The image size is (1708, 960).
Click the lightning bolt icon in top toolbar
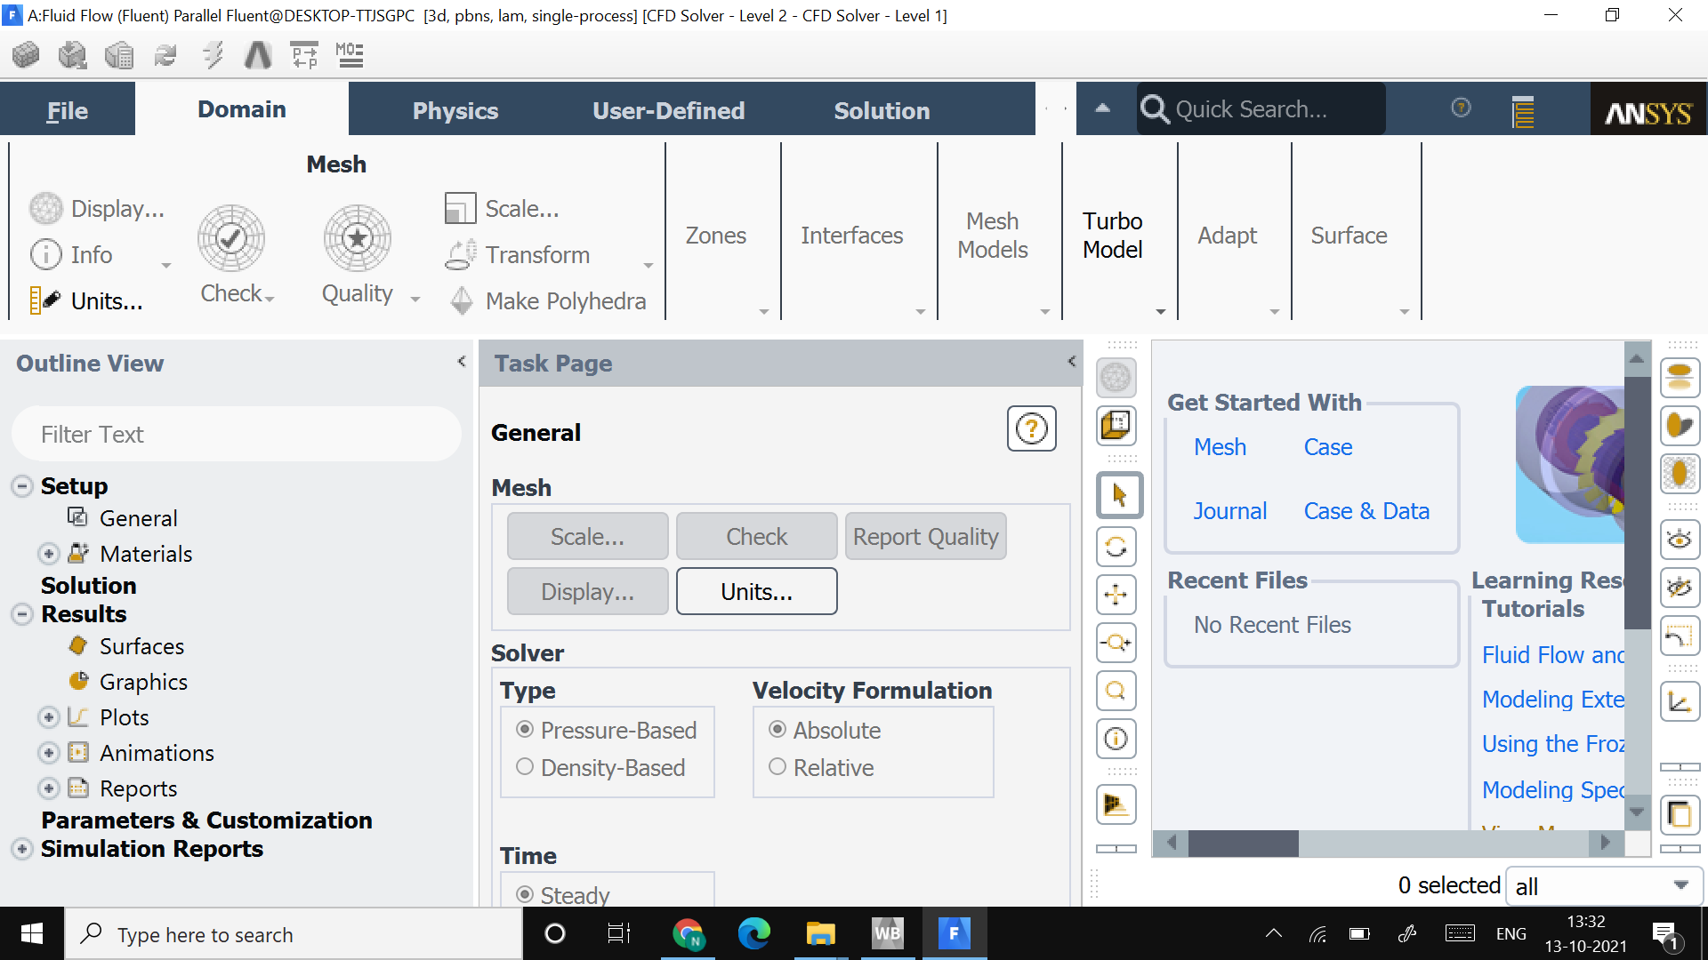click(212, 55)
